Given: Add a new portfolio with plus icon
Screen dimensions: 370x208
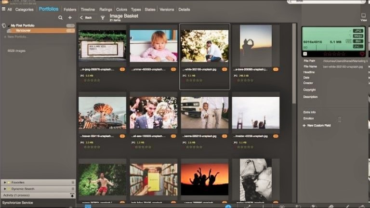Looking at the screenshot, I should pyautogui.click(x=70, y=18).
